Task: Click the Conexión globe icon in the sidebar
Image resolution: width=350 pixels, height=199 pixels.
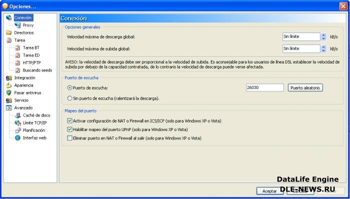Action: click(8, 17)
